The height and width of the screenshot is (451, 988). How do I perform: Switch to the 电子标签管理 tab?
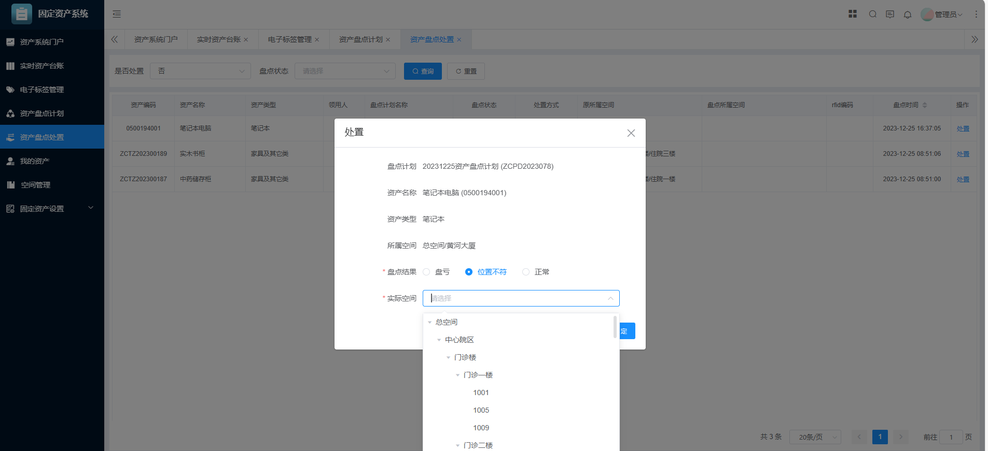(289, 39)
